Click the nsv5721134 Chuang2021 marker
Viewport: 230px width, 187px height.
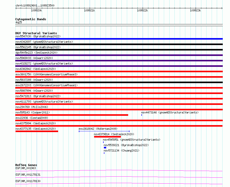coord(104,153)
